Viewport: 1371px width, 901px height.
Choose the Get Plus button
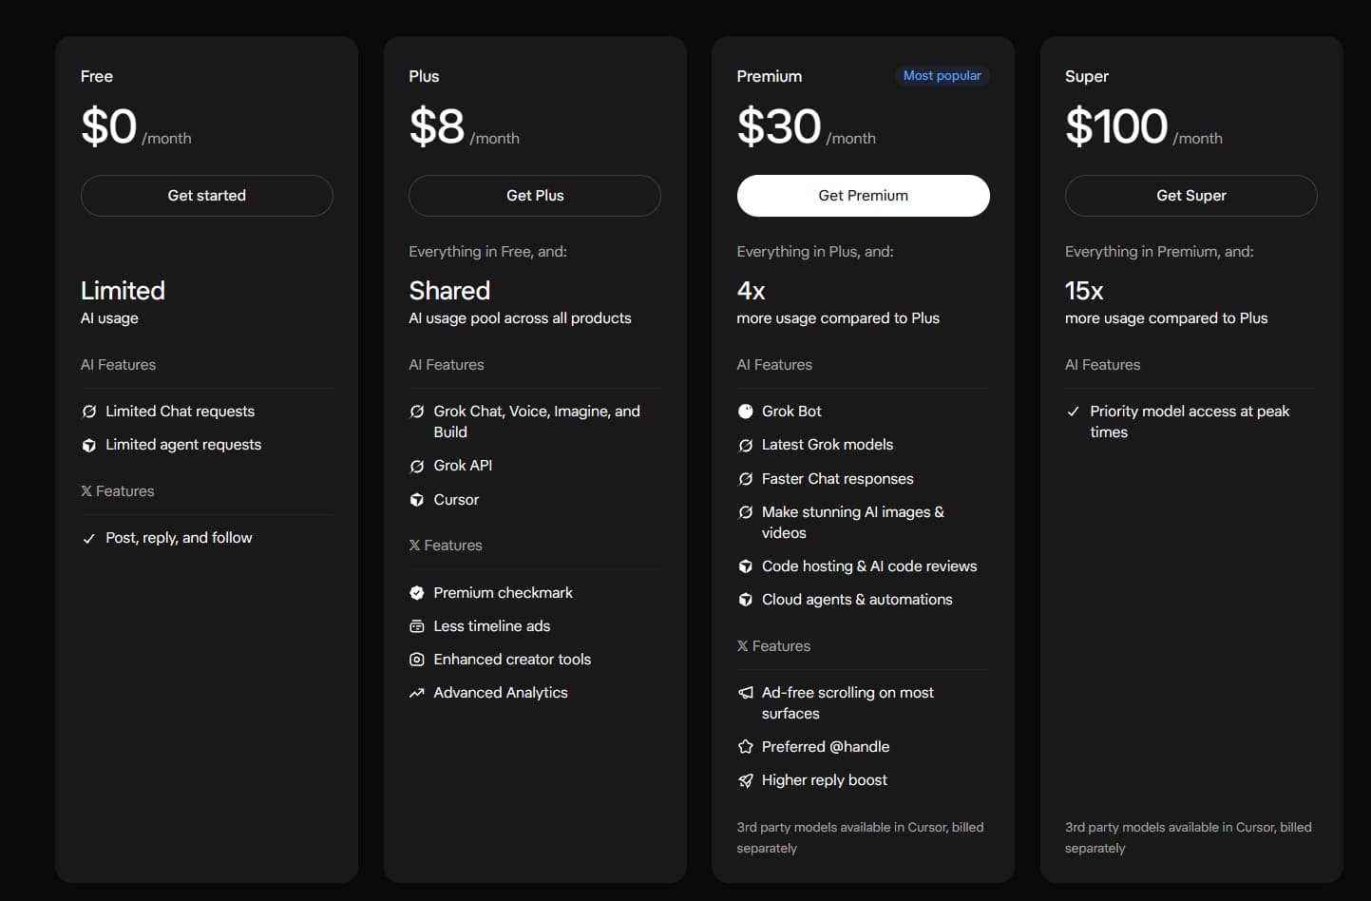coord(535,196)
